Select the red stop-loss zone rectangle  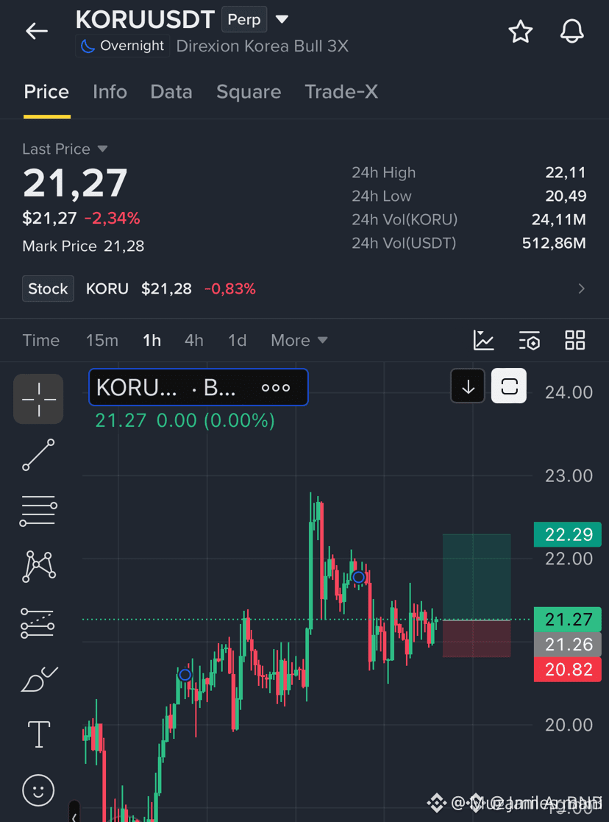pyautogui.click(x=477, y=639)
